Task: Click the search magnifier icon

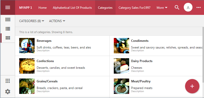Action: pos(177,7)
